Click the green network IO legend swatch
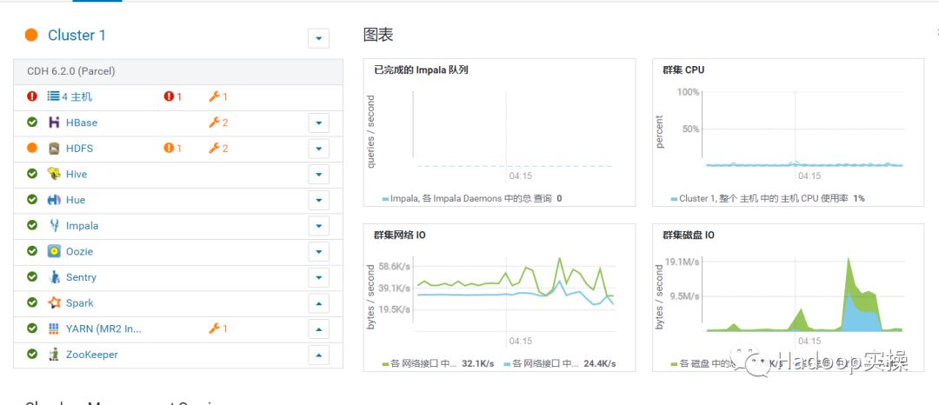This screenshot has width=939, height=405. [386, 364]
